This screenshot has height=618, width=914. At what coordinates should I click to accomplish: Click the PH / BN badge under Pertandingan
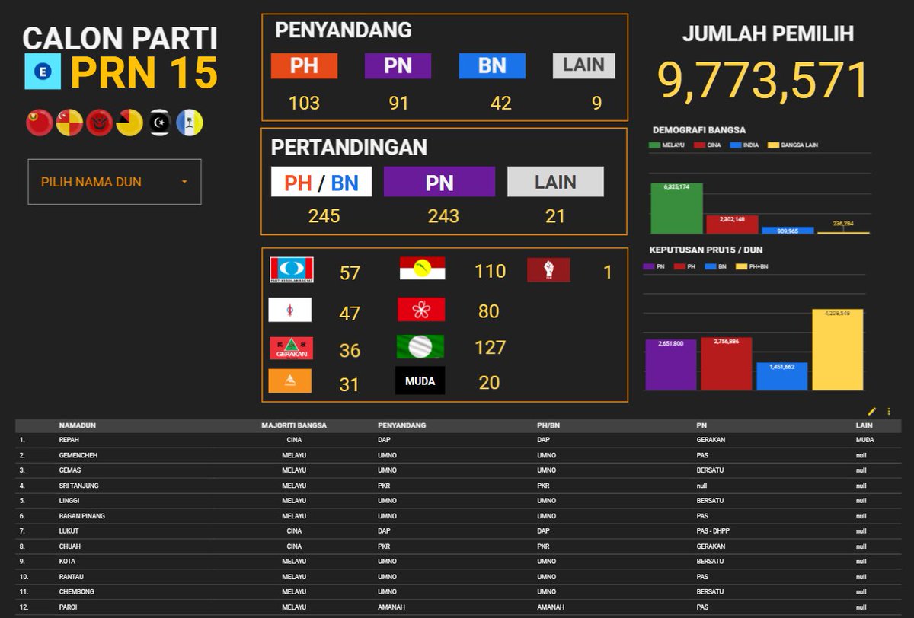[321, 182]
